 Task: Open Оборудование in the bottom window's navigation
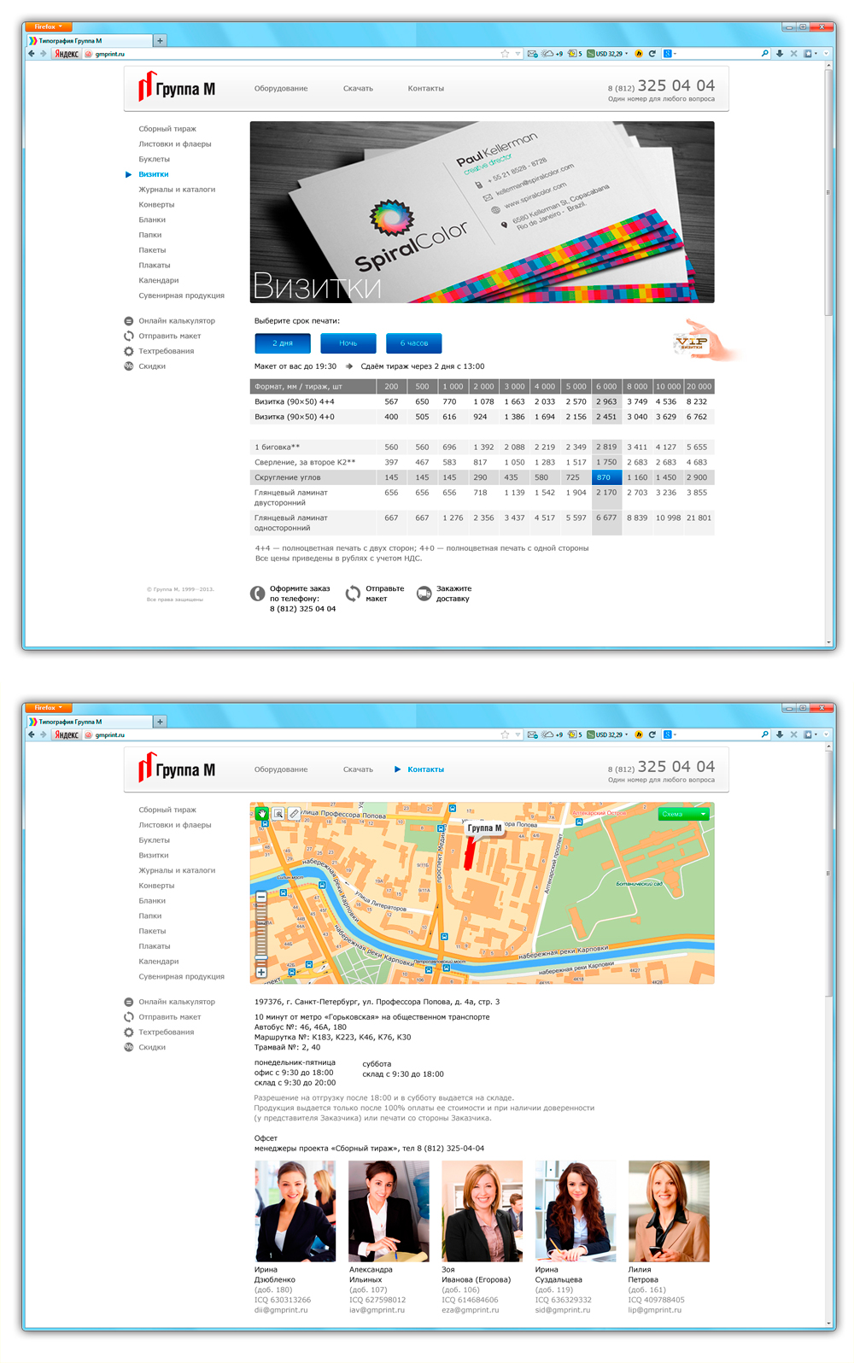pyautogui.click(x=281, y=769)
